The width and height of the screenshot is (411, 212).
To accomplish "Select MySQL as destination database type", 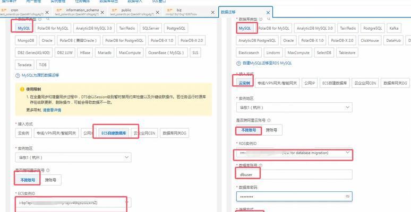I will point(245,28).
